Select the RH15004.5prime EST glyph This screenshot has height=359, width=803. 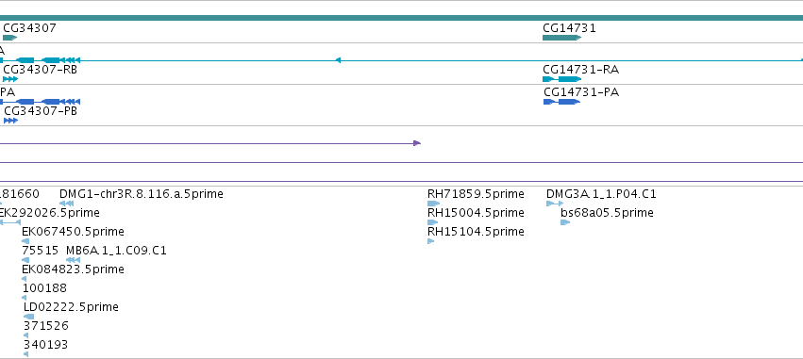coord(433,222)
